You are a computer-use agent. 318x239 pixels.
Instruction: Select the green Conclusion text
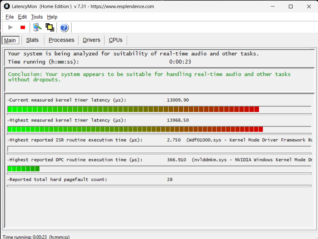(149, 77)
